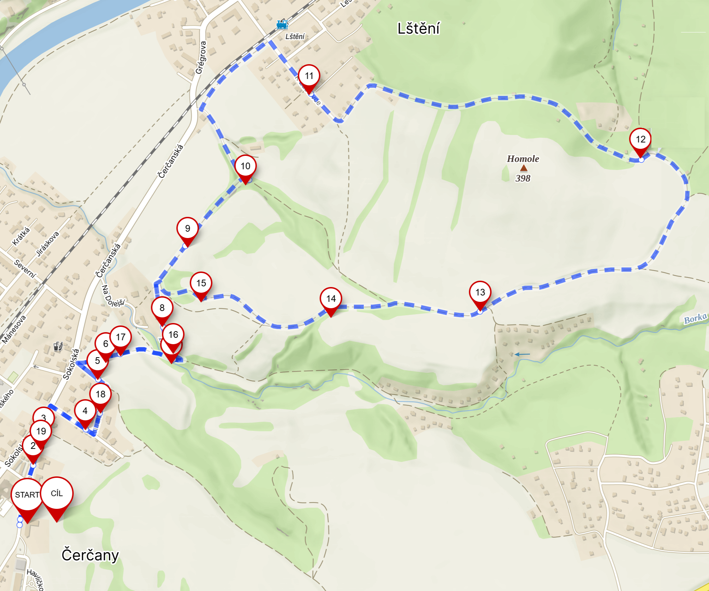The height and width of the screenshot is (591, 709).
Task: Click the Homole peak triangle symbol
Action: tap(524, 168)
